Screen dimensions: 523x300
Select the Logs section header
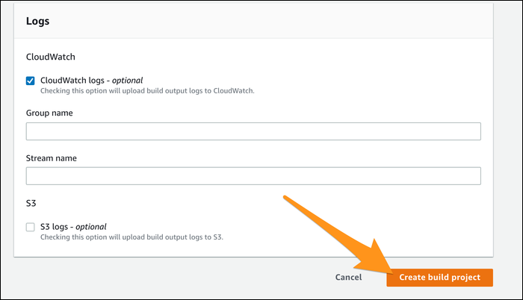38,22
